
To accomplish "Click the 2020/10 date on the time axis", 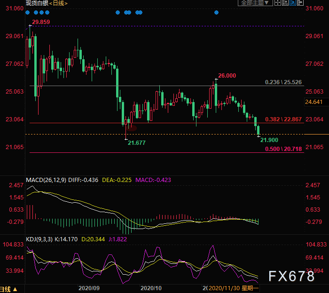I will coord(151,287).
